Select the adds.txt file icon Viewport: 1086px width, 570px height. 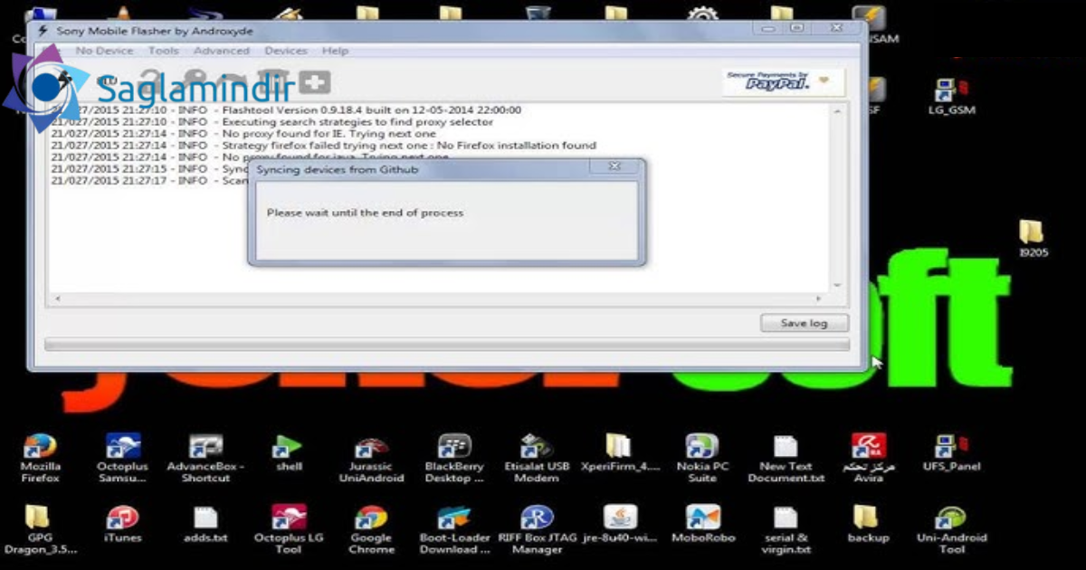coord(205,524)
